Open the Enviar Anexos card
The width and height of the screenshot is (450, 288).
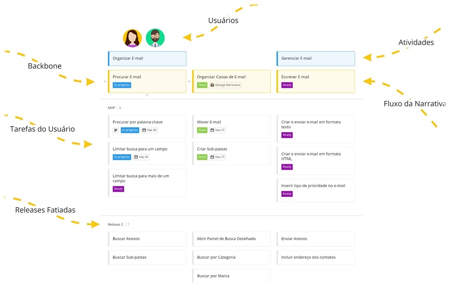(x=315, y=239)
